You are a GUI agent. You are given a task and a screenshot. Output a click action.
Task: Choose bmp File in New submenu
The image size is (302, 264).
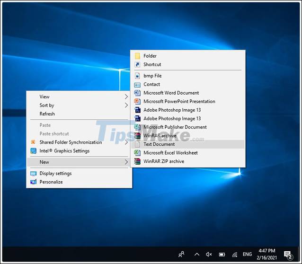[x=188, y=76]
